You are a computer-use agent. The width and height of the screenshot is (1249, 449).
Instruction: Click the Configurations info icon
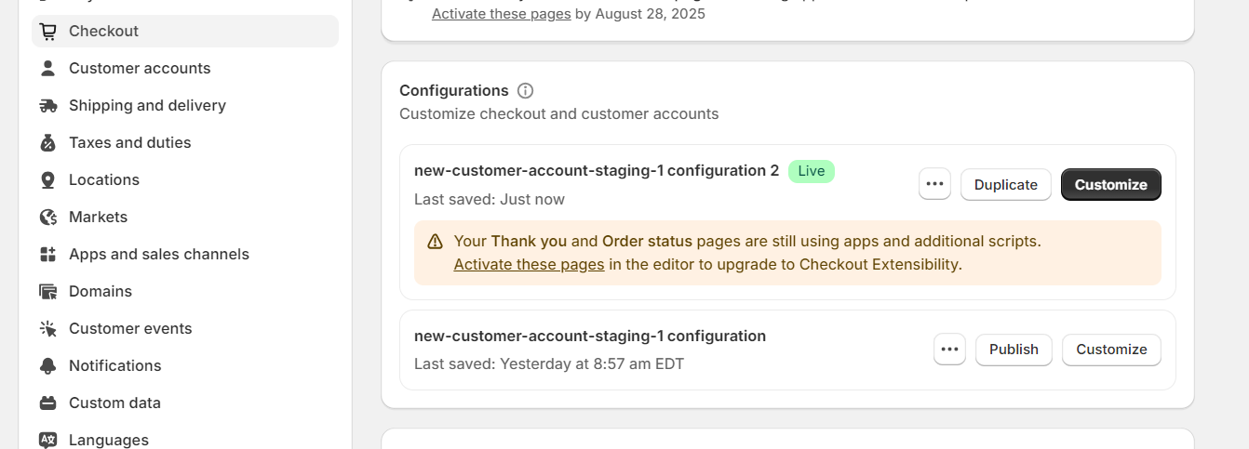tap(525, 91)
